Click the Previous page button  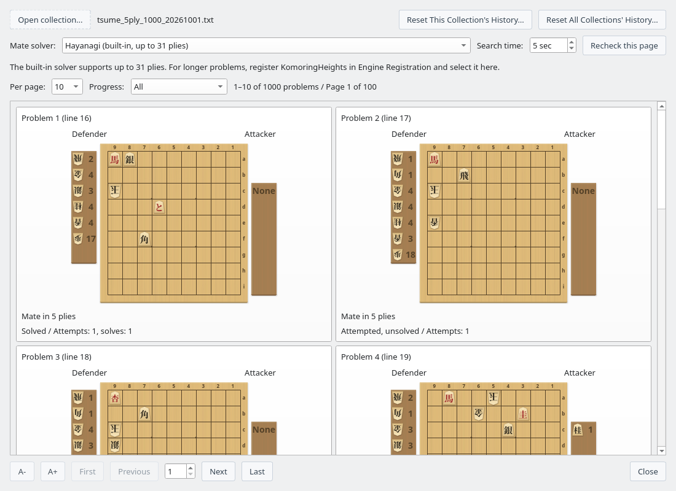pyautogui.click(x=134, y=471)
